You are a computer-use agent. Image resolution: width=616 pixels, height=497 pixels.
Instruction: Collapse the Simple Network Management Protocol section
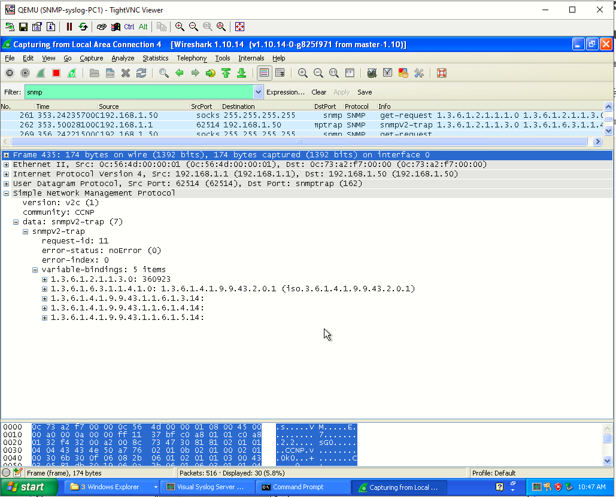[x=6, y=193]
